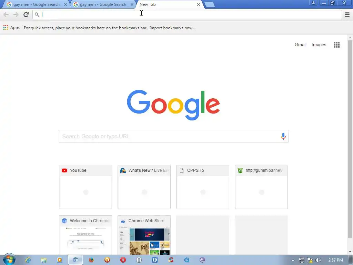
Task: Click the address bar omnibox
Action: click(x=187, y=14)
